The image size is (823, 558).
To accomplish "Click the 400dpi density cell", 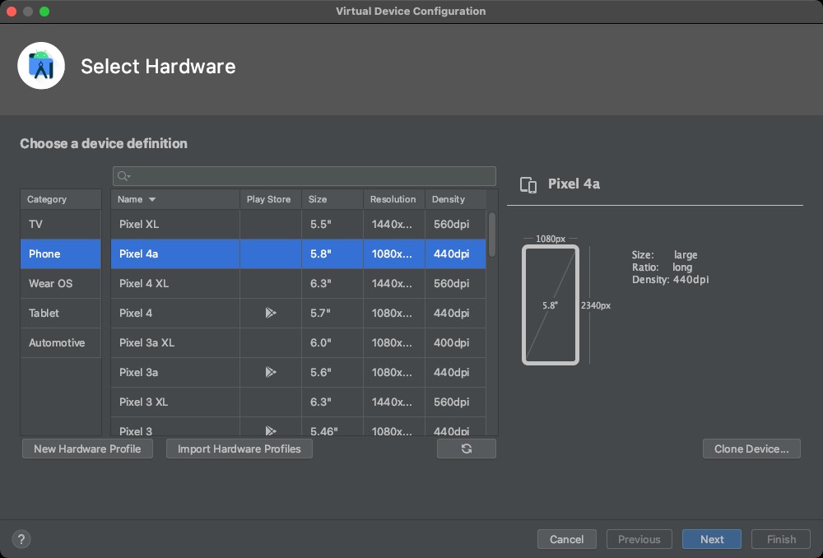I will [456, 342].
